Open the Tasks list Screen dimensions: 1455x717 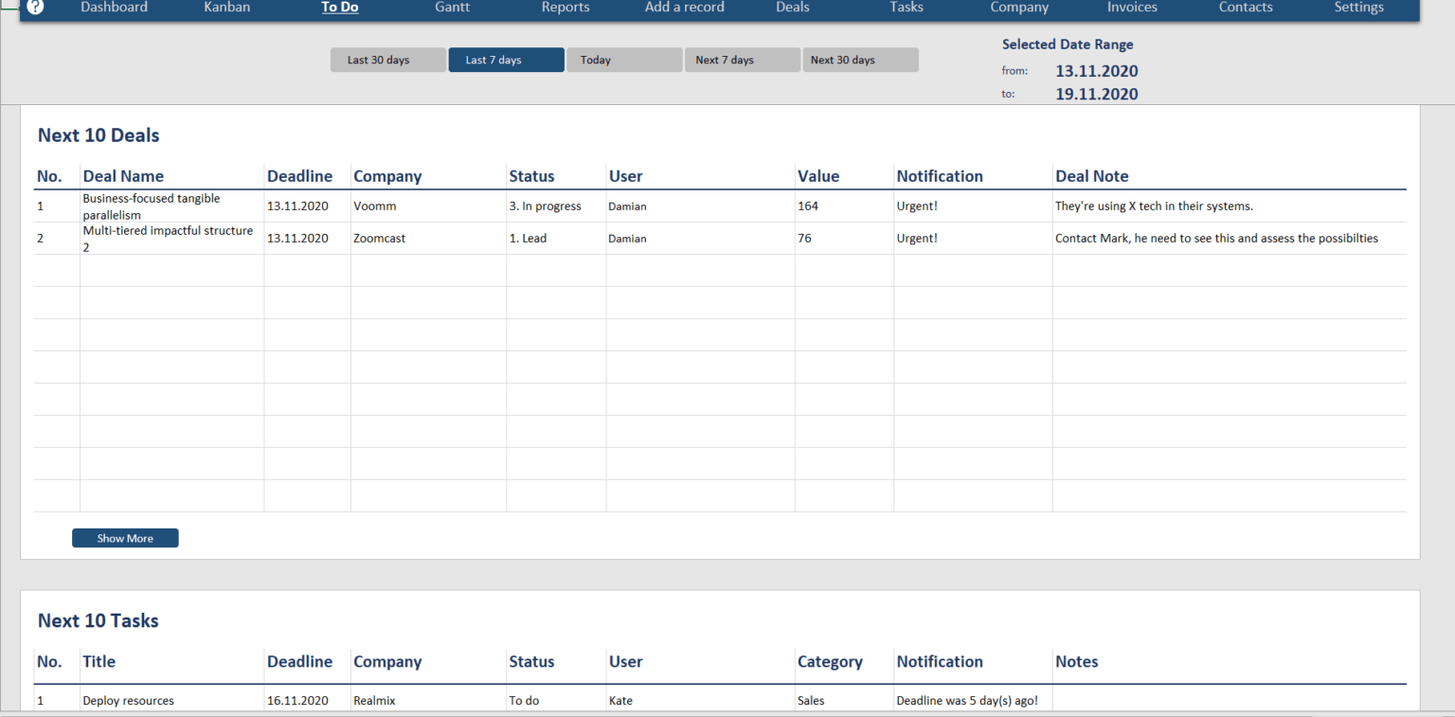[x=906, y=8]
